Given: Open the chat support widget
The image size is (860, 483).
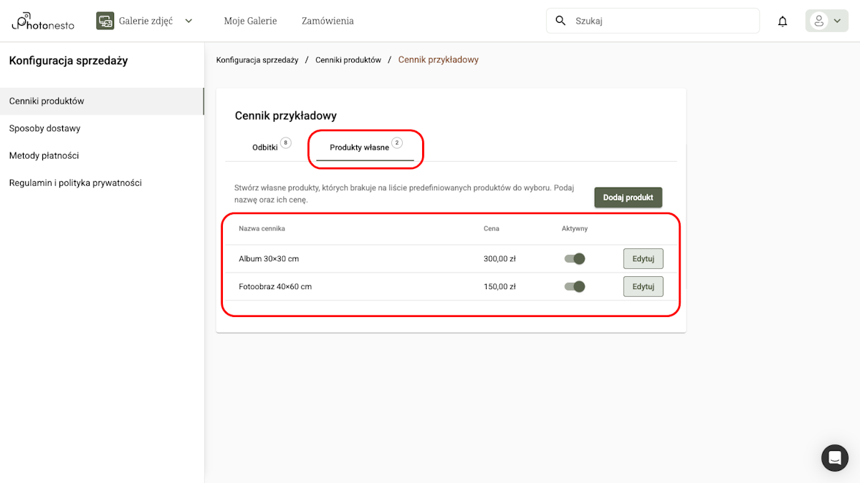Looking at the screenshot, I should click(834, 457).
